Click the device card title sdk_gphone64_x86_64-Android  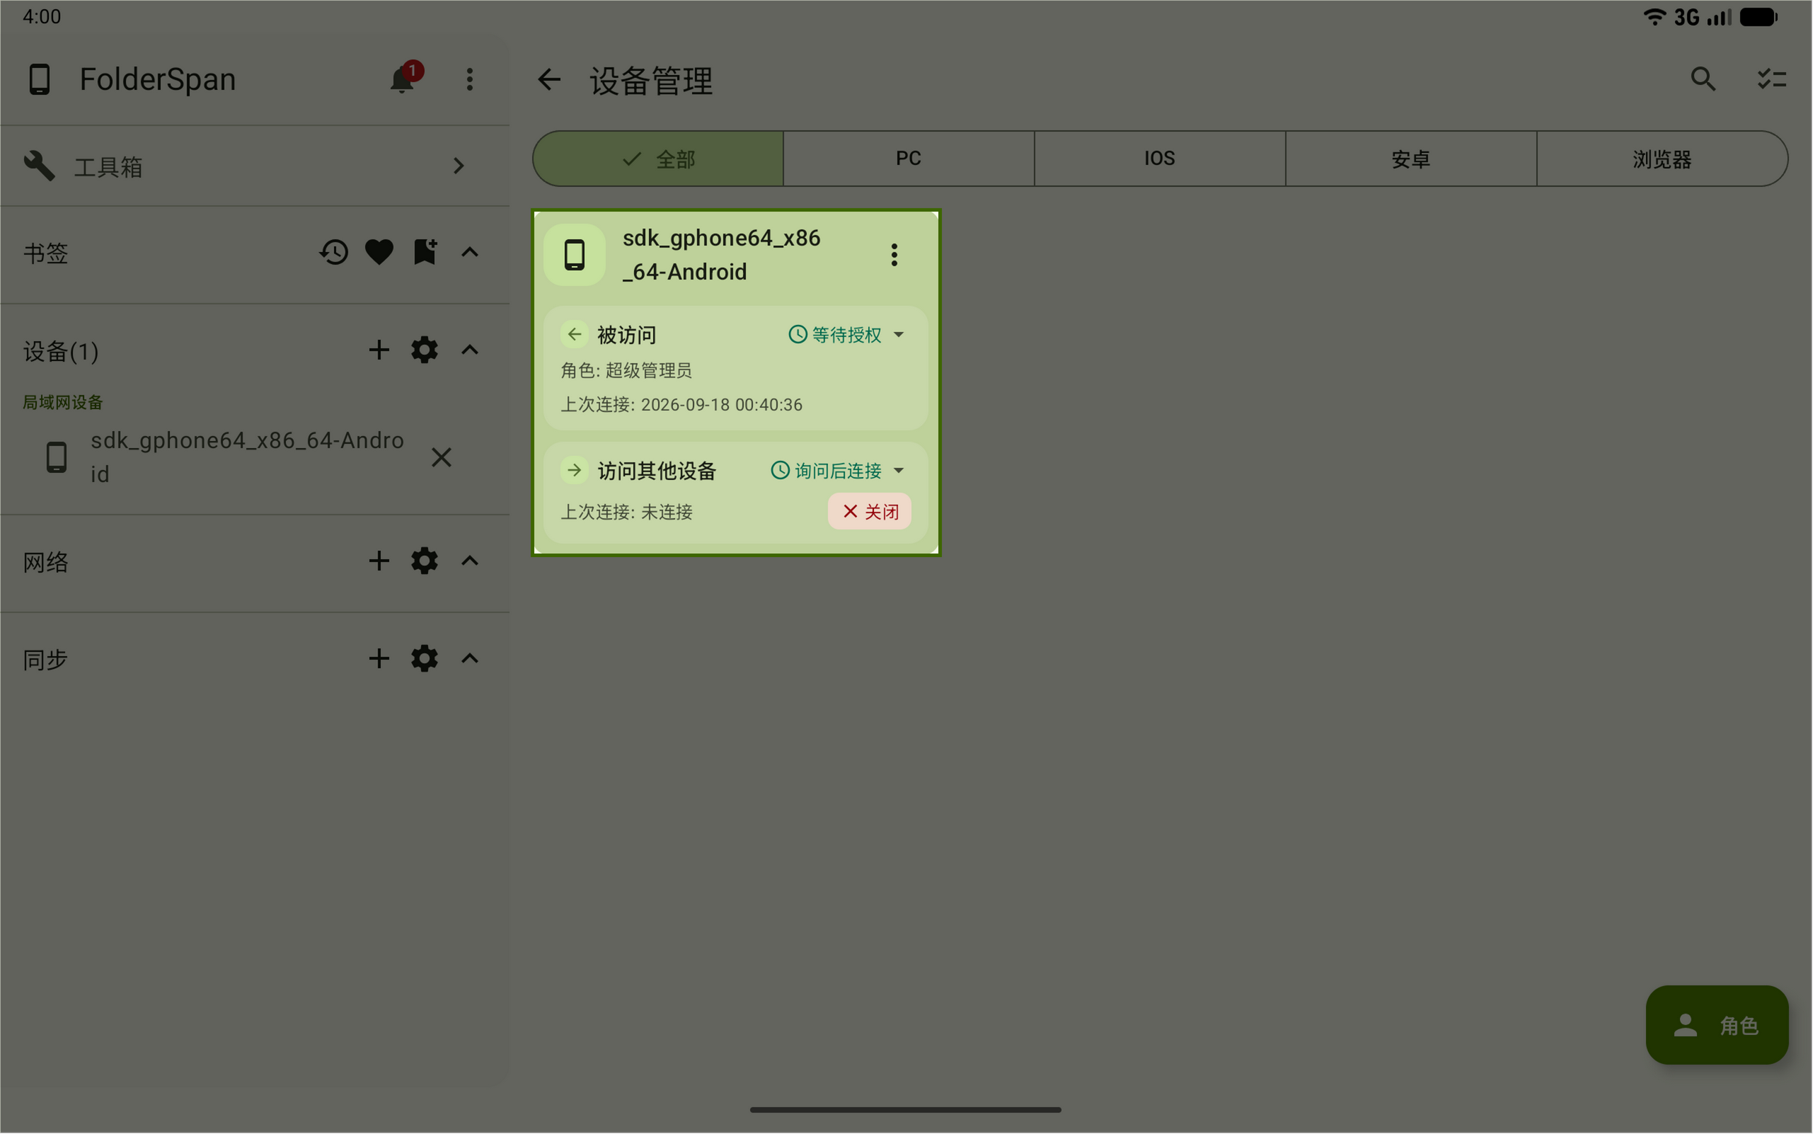722,255
